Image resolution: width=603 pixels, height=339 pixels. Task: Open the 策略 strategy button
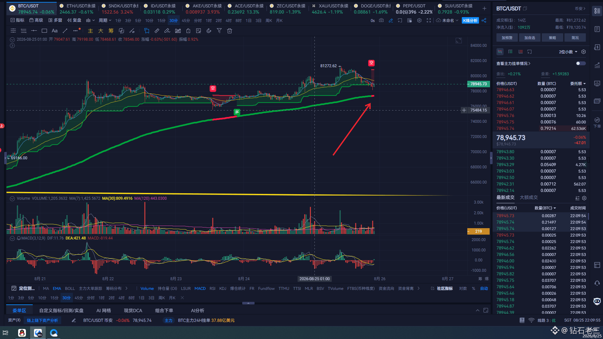pyautogui.click(x=552, y=38)
